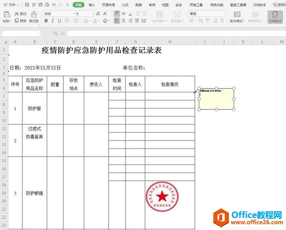
Task: Switch to the Page Layout (页面布局) tab
Action: (109, 5)
